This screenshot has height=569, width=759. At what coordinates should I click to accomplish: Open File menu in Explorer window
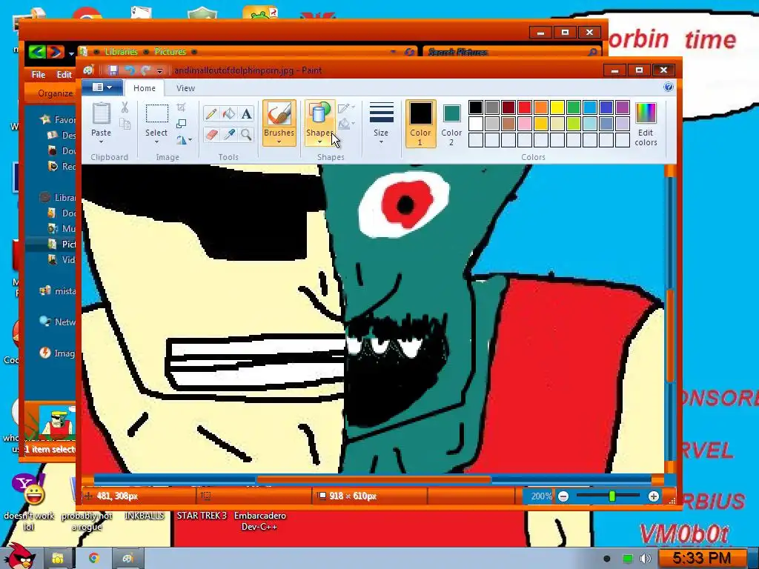[x=39, y=75]
